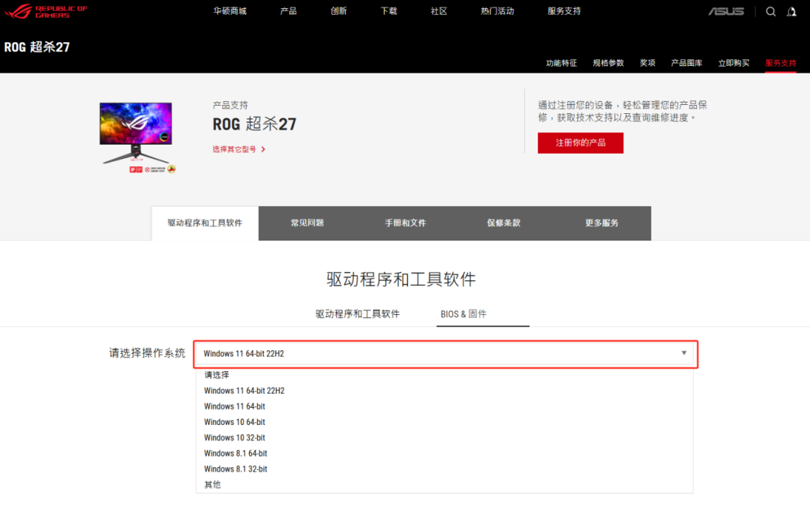
Task: Select Windows 10 64-bit from the OS list
Action: click(x=234, y=421)
